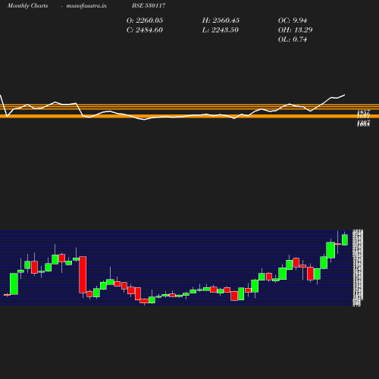The image size is (379, 379).
Task: Click the 'OH: 13.29' reading
Action: coord(295,30)
